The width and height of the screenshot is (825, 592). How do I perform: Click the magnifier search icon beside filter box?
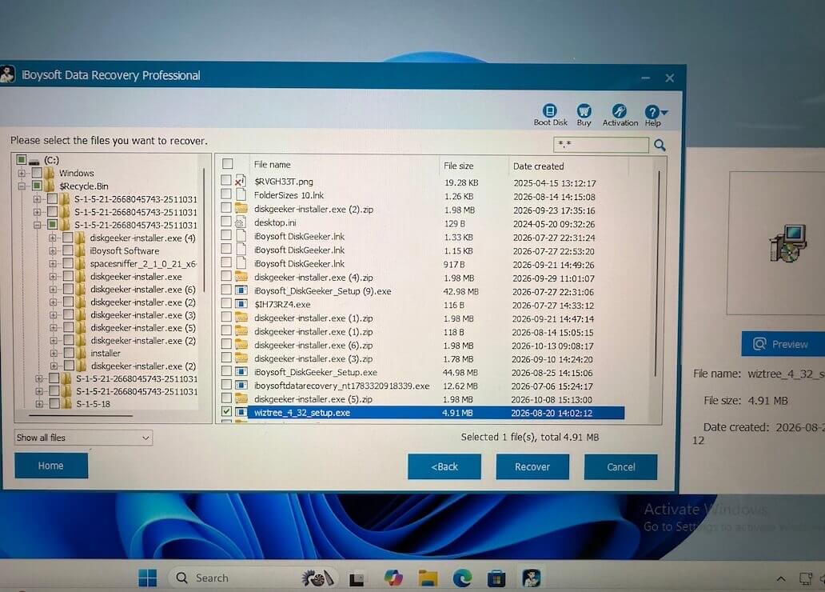[x=660, y=145]
